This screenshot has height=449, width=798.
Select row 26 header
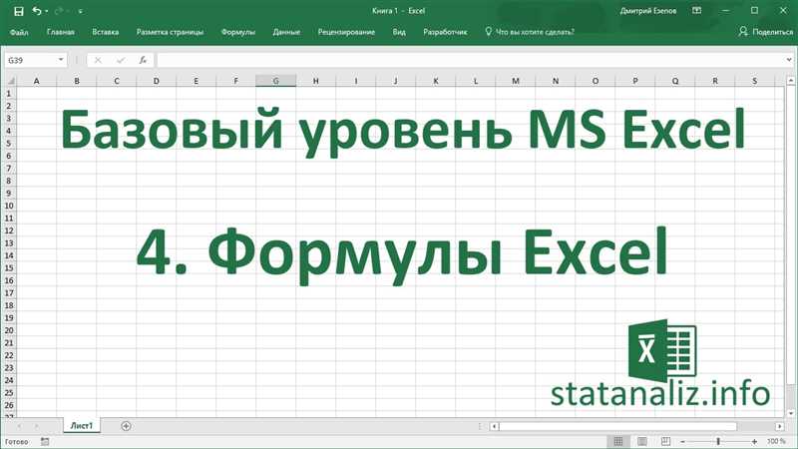[x=9, y=405]
